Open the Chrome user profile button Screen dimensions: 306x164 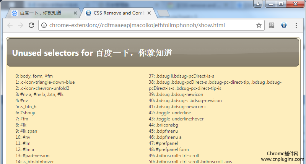[258, 4]
